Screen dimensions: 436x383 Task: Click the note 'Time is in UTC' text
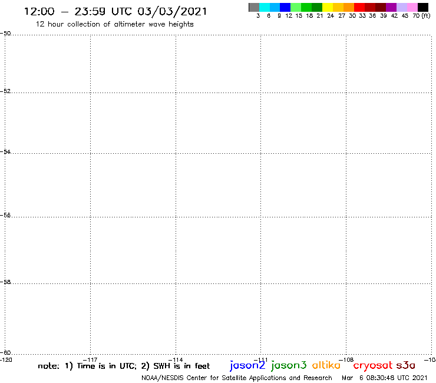[107, 366]
